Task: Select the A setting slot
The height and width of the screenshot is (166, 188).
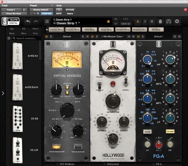Action: (138, 22)
